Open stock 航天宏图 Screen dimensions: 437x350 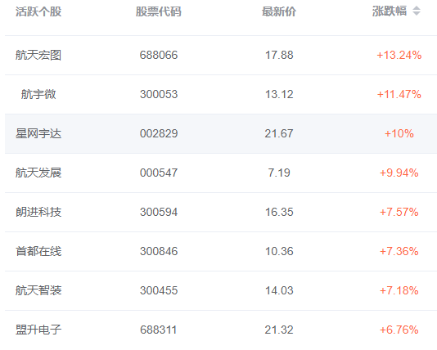[x=38, y=55]
